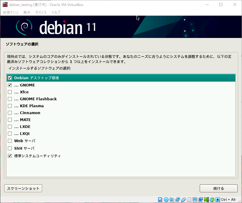The image size is (242, 203).
Task: Click the window resize grip
Action: [240, 201]
